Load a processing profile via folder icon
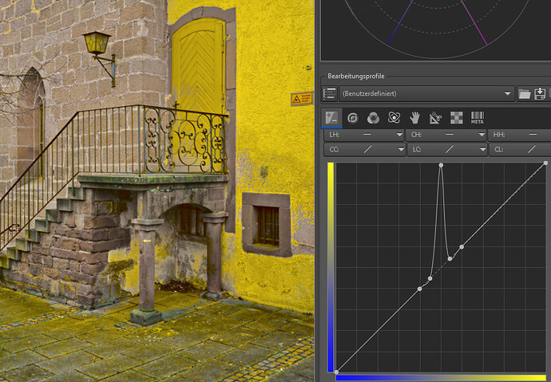The height and width of the screenshot is (382, 551). (x=525, y=94)
